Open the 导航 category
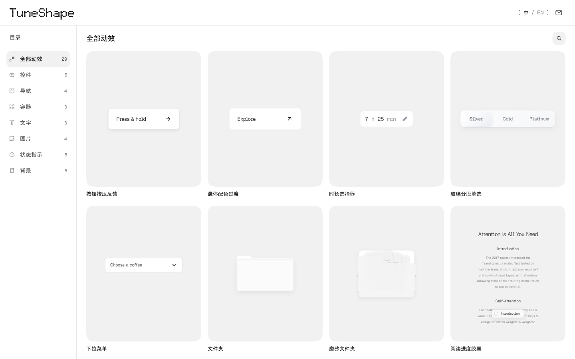 click(38, 91)
